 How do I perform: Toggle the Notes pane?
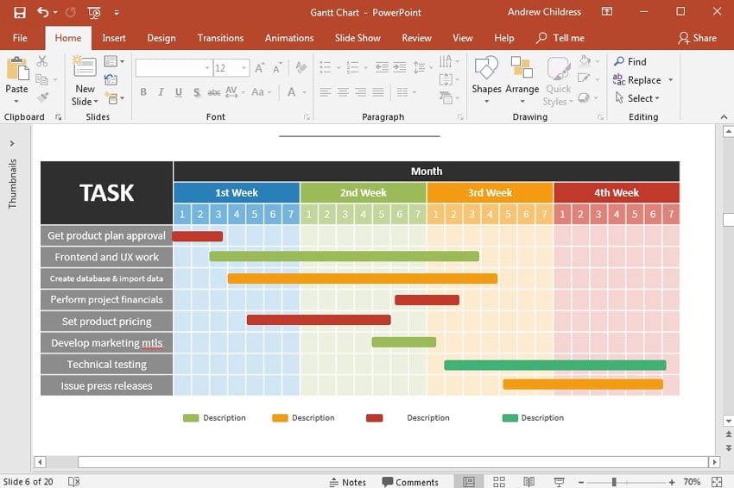coord(348,482)
